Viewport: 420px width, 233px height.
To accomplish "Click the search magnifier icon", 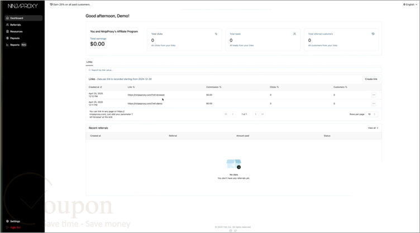I will pos(89,70).
